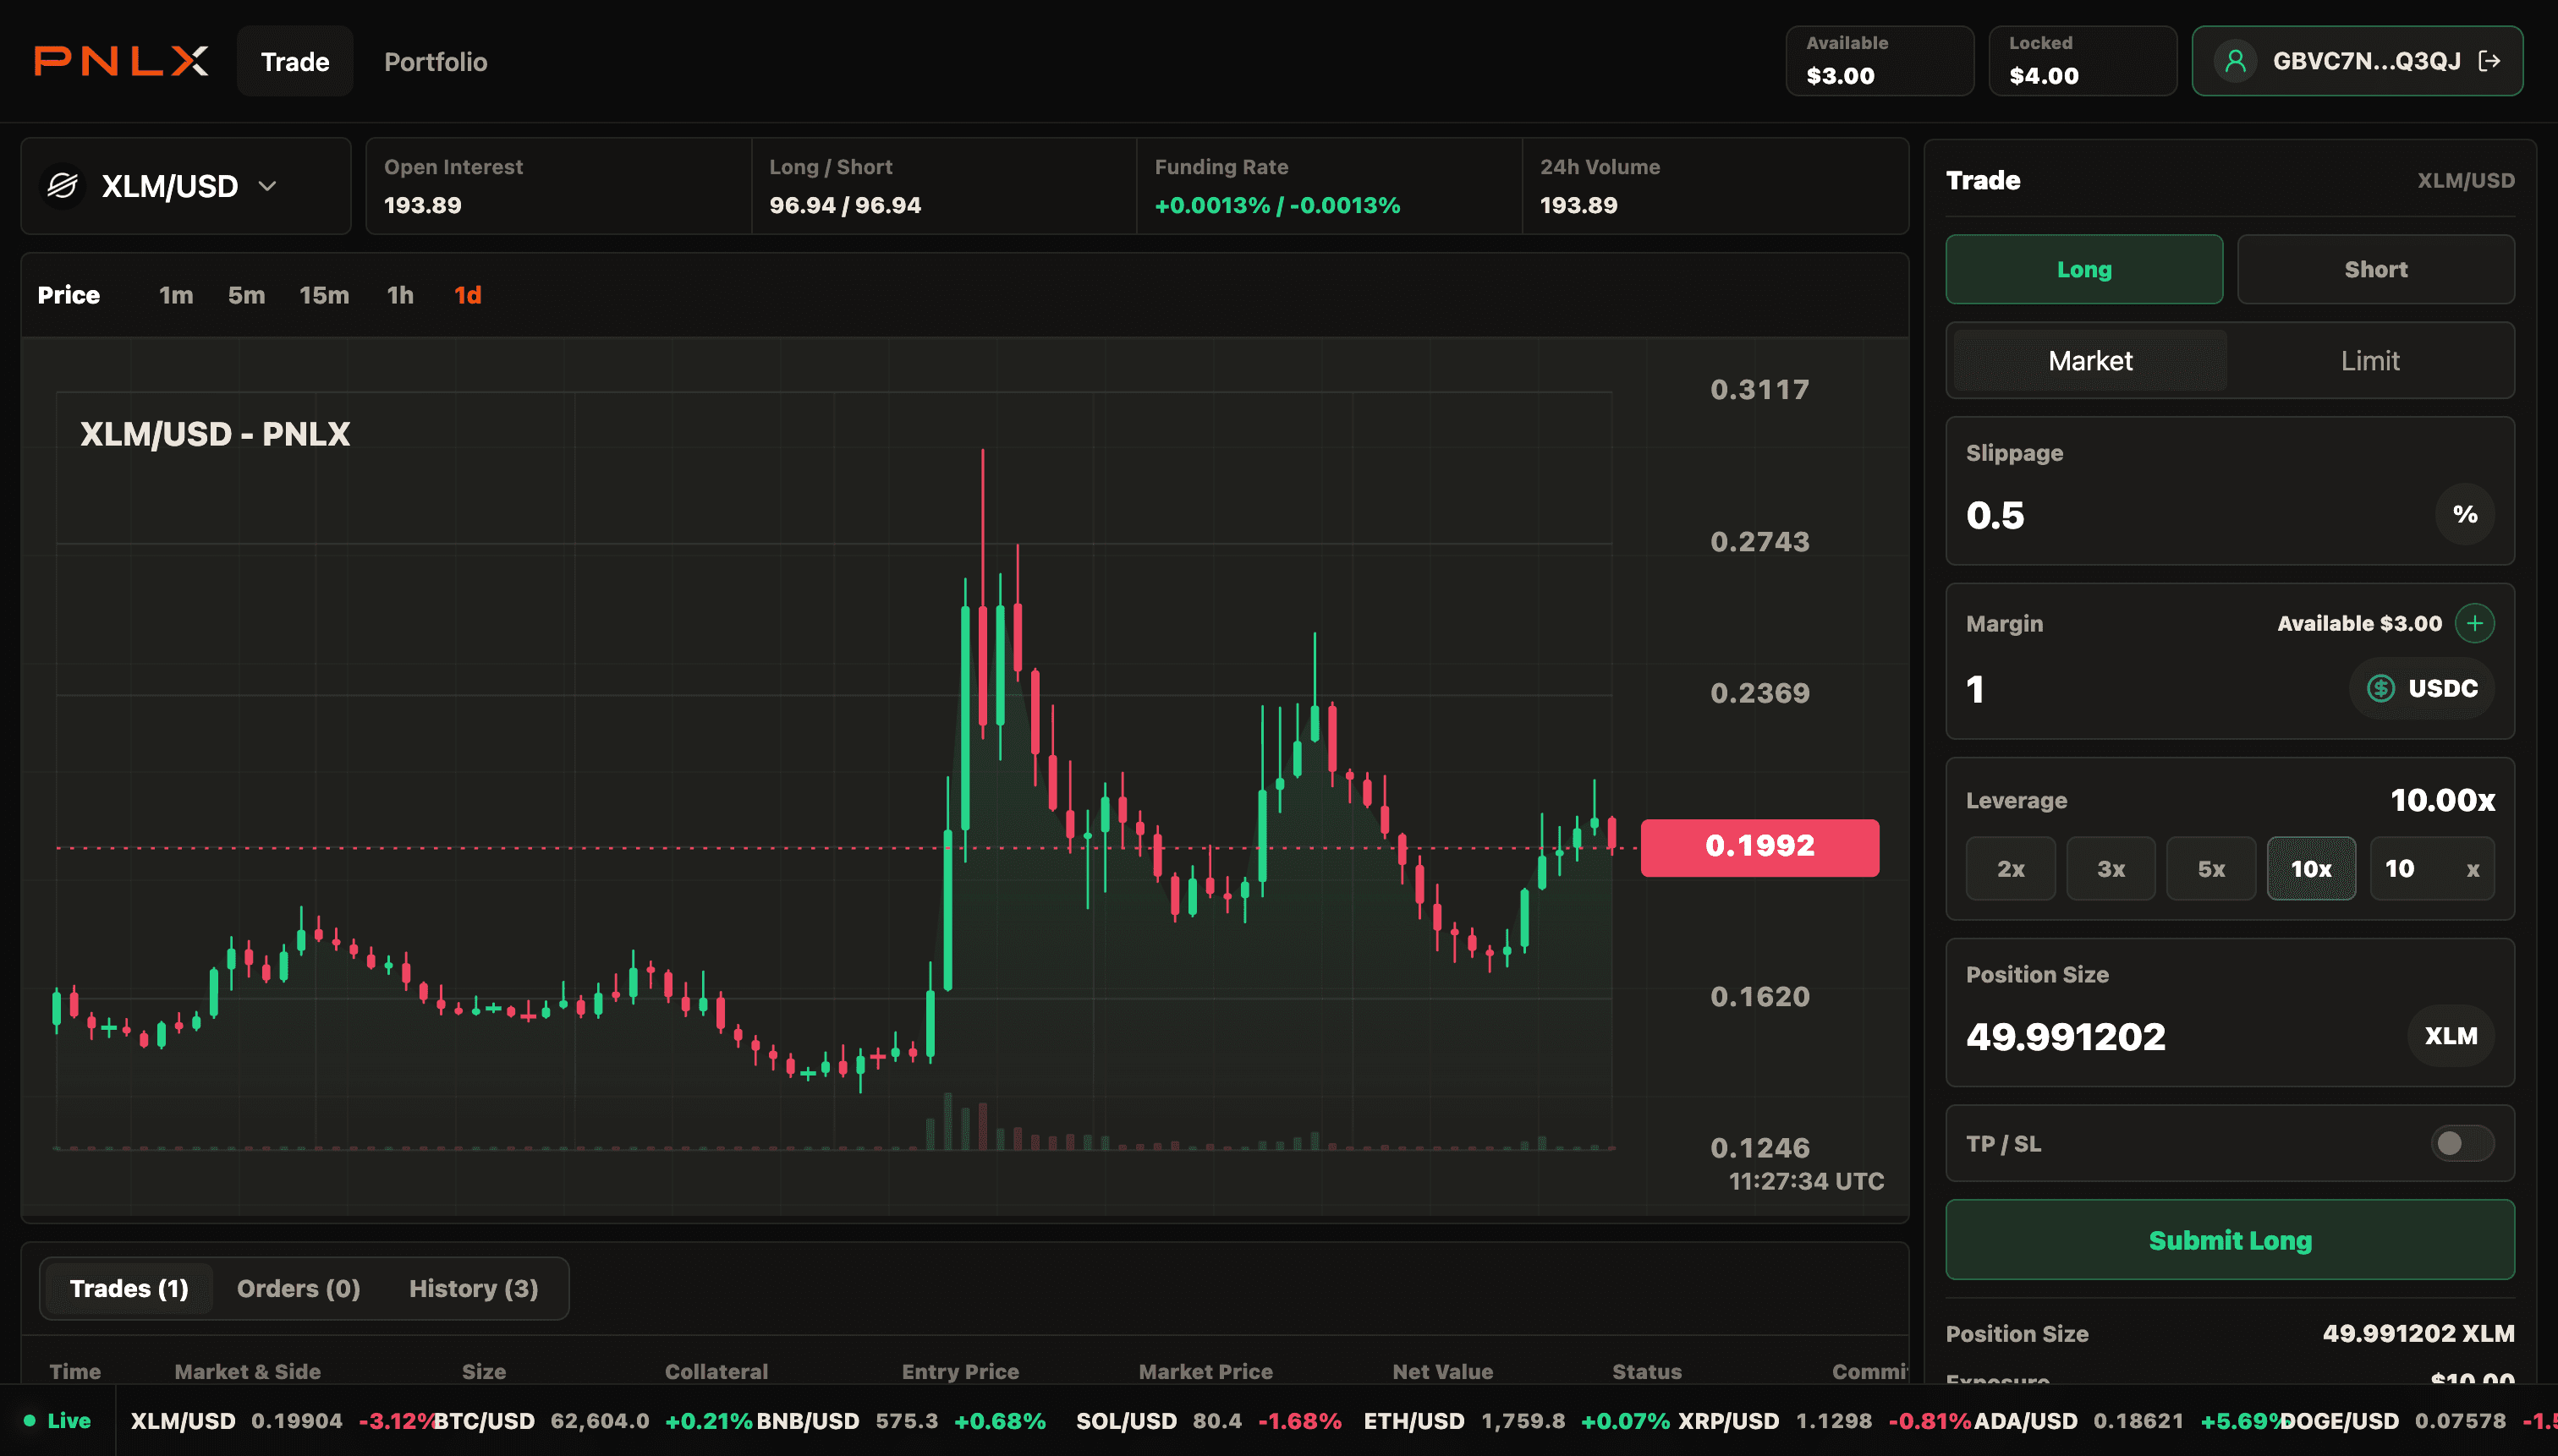The width and height of the screenshot is (2558, 1456).
Task: Click the percent icon in Slippage
Action: (x=2464, y=515)
